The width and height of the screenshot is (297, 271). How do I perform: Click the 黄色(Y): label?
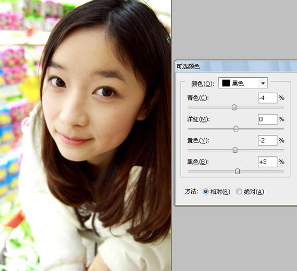coord(198,140)
